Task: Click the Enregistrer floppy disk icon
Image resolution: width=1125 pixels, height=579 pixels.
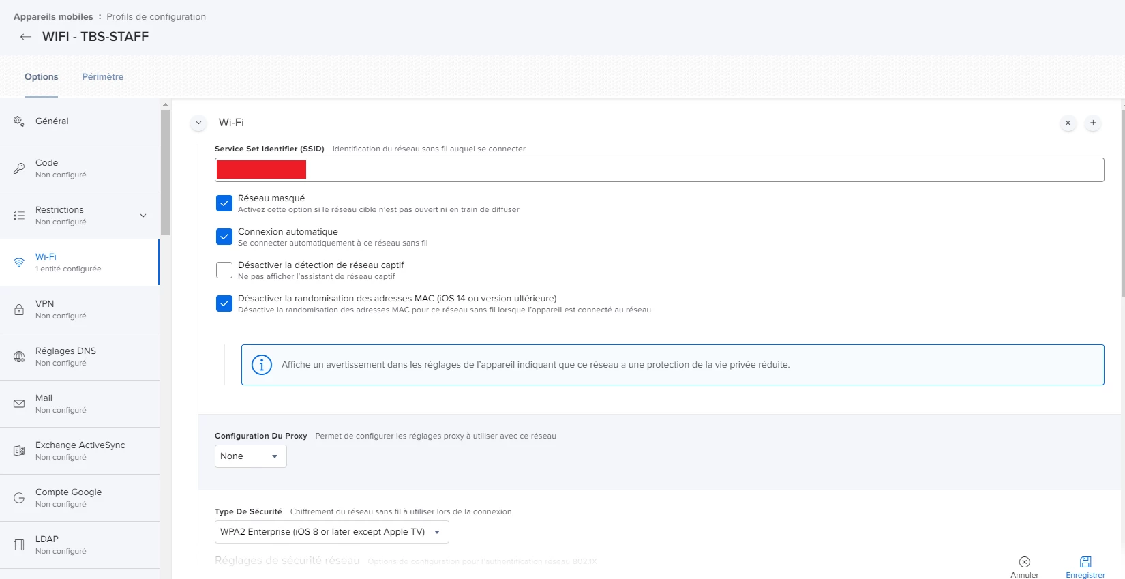Action: tap(1085, 562)
